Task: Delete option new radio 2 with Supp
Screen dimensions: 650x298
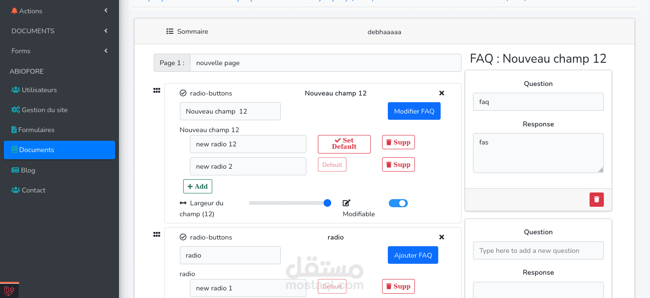Action: (398, 164)
